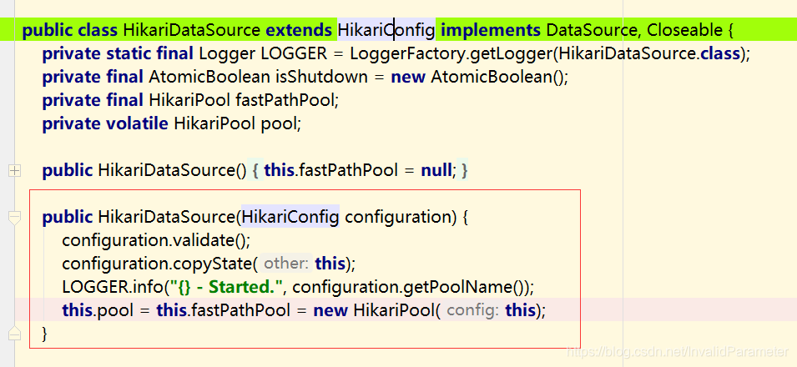Click getPoolName() method call
This screenshot has height=367, width=797.
click(x=467, y=287)
